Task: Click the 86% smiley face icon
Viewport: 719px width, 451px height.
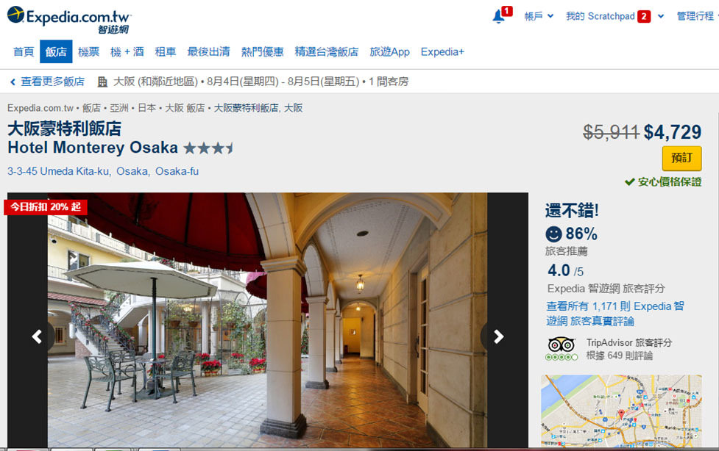Action: tap(553, 234)
